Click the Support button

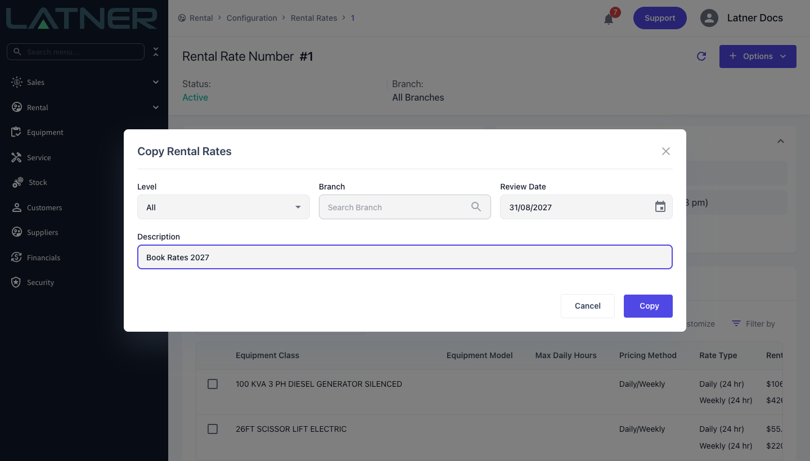(660, 18)
